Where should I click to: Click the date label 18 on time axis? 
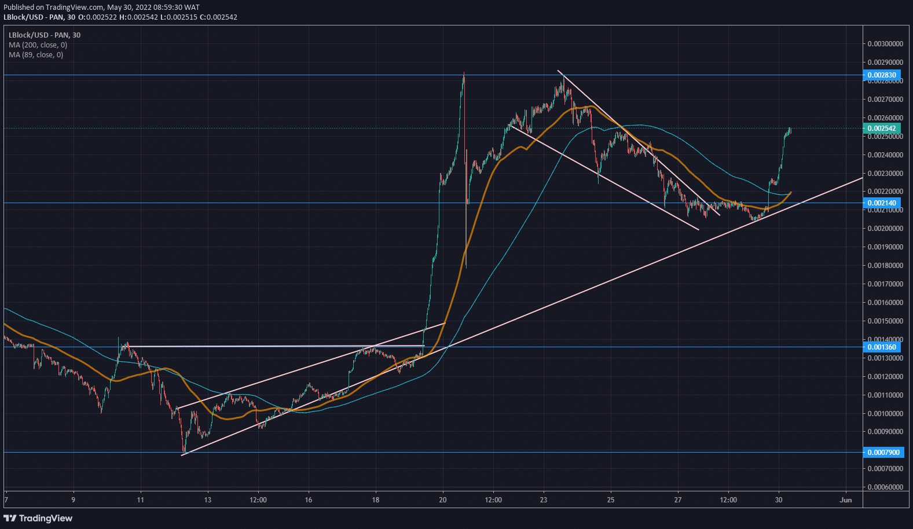376,500
